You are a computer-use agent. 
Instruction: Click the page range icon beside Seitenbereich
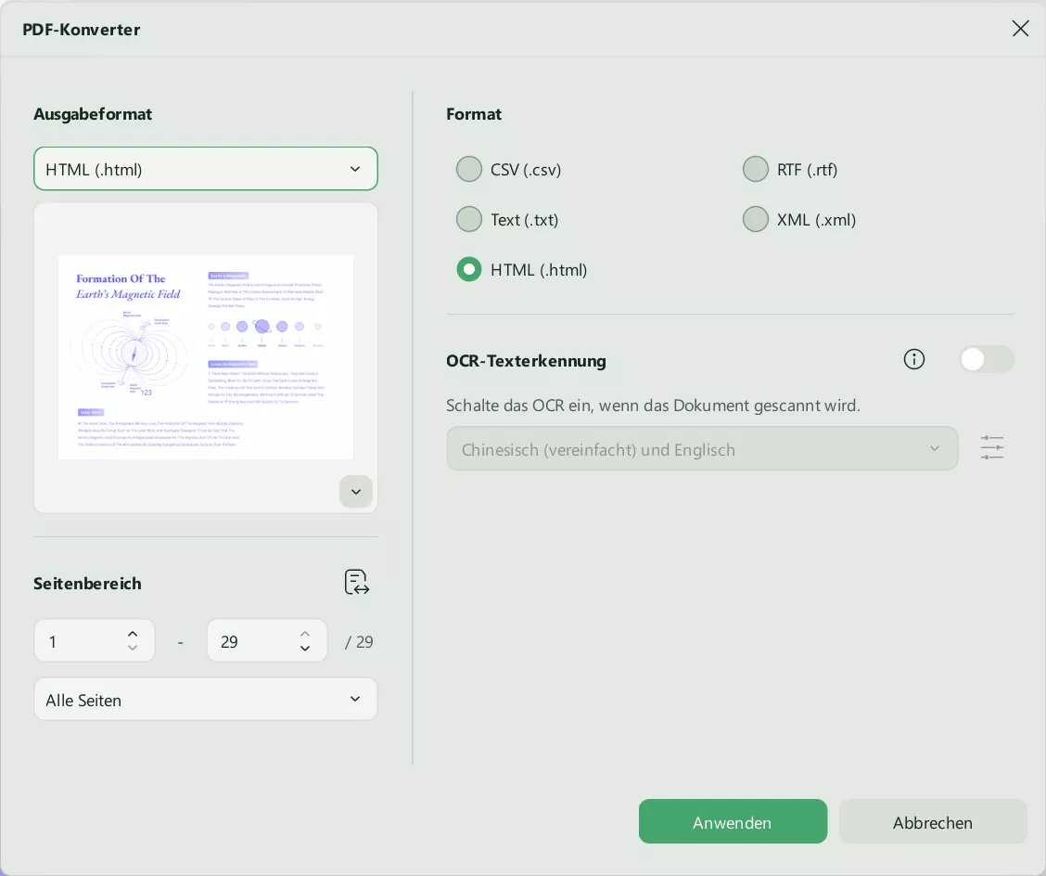click(357, 582)
